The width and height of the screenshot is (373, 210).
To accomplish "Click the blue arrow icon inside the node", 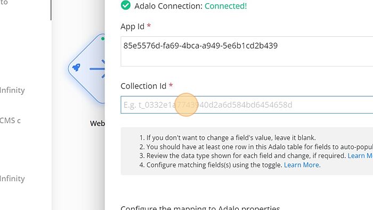I will [98, 69].
